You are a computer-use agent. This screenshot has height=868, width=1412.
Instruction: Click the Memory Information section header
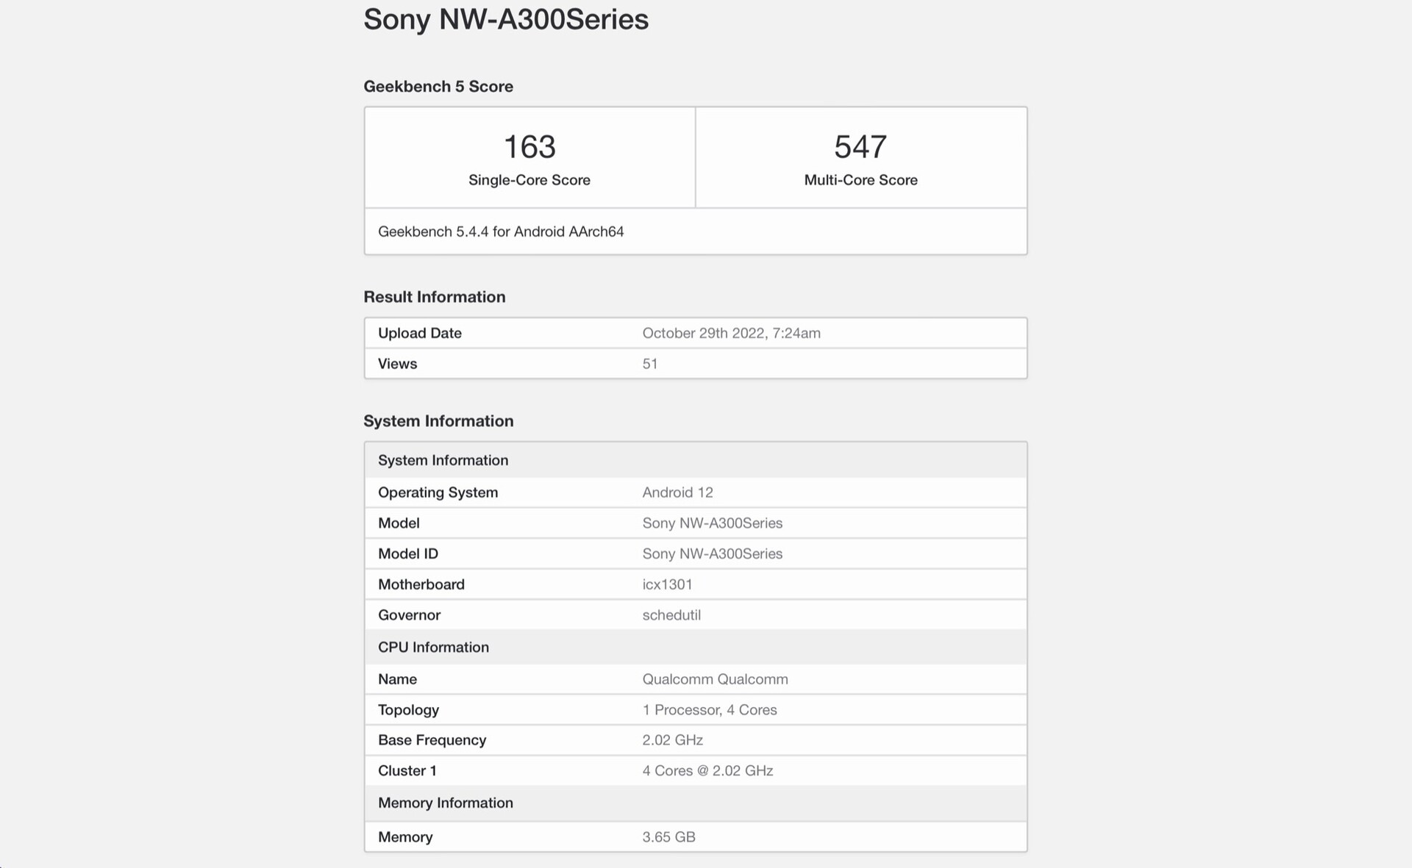pyautogui.click(x=446, y=803)
